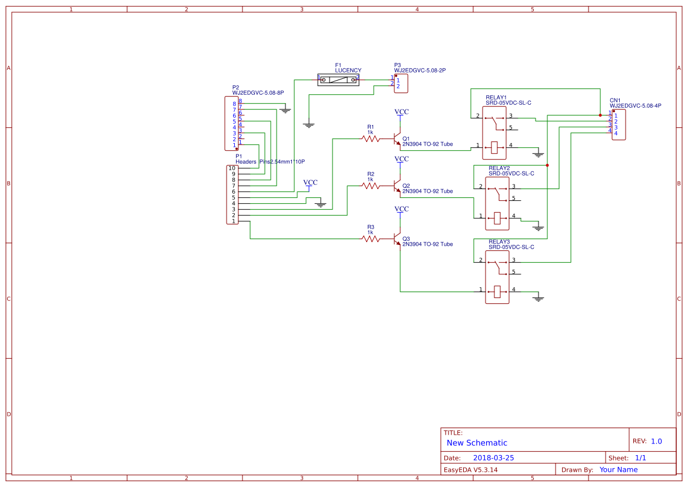Click the 'EasyEDA V5.3.14' label

[x=471, y=469]
